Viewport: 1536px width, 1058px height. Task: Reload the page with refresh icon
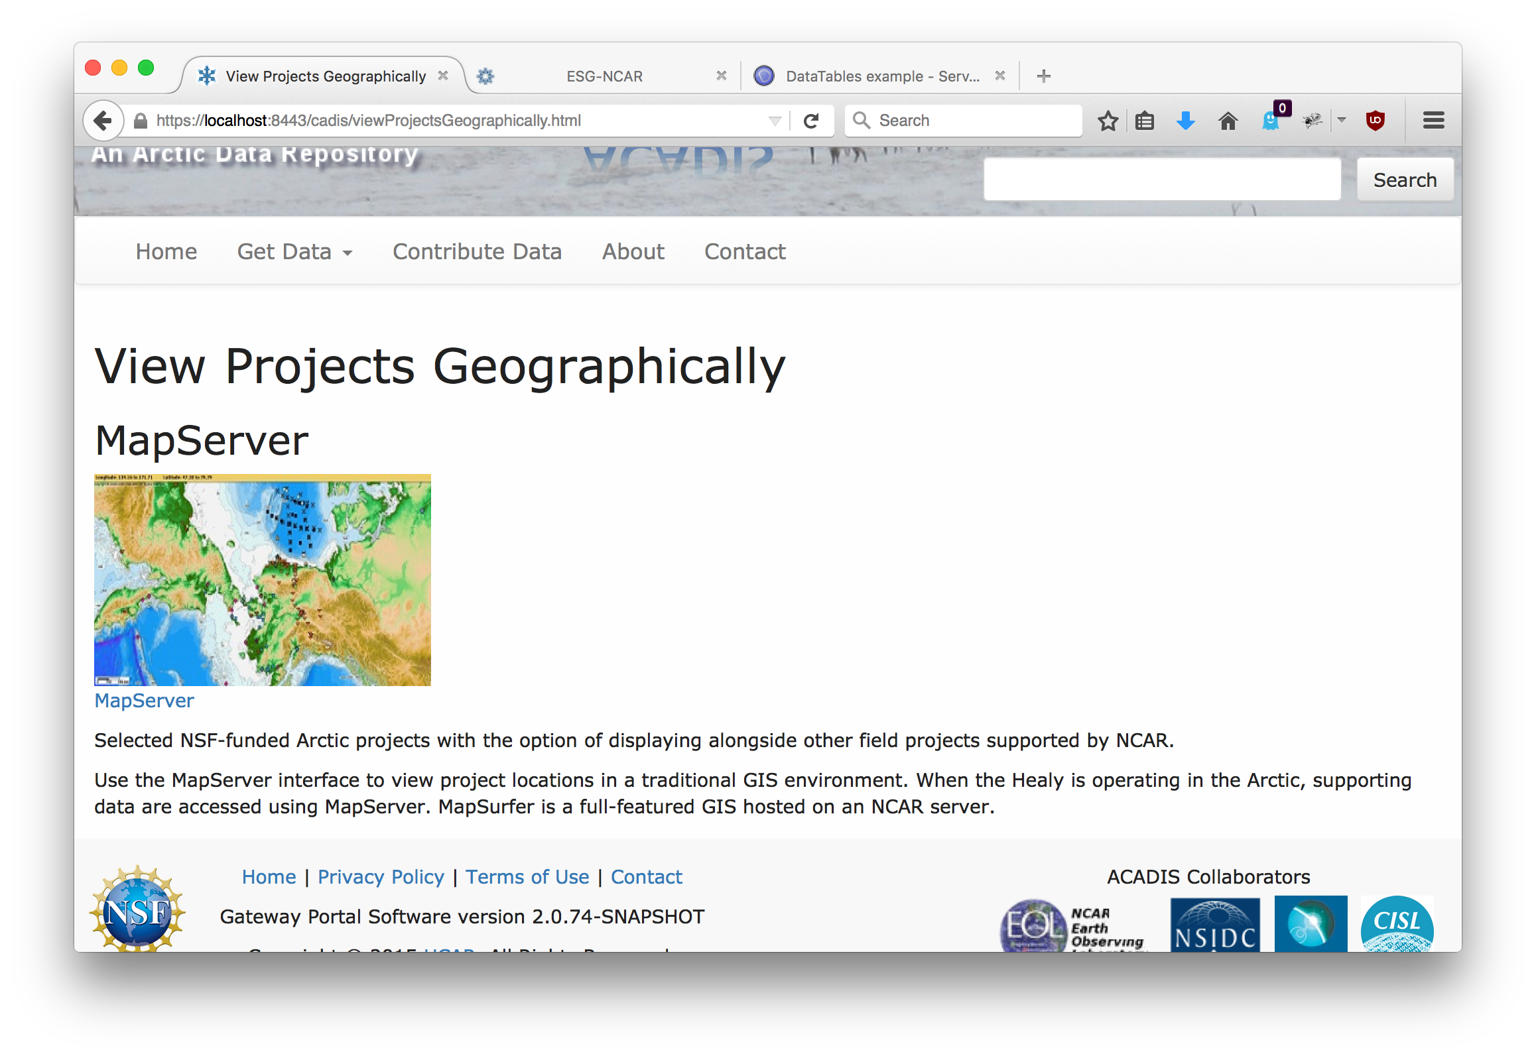tap(811, 121)
